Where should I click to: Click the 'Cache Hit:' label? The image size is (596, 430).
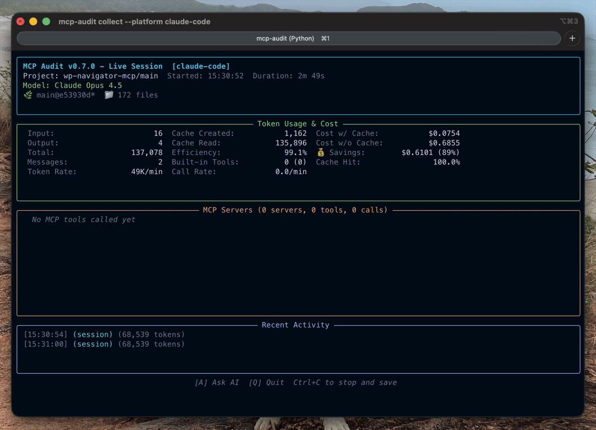pyautogui.click(x=338, y=162)
